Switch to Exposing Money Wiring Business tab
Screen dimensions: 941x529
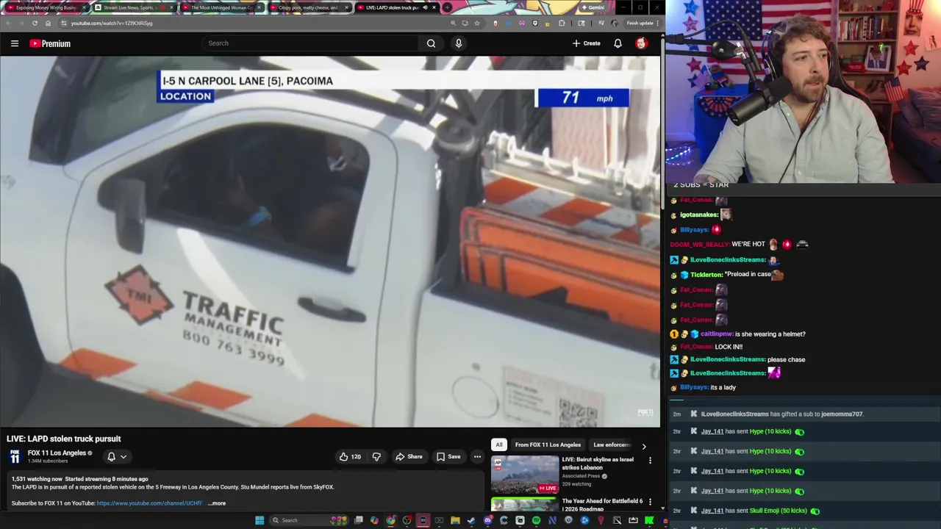46,7
